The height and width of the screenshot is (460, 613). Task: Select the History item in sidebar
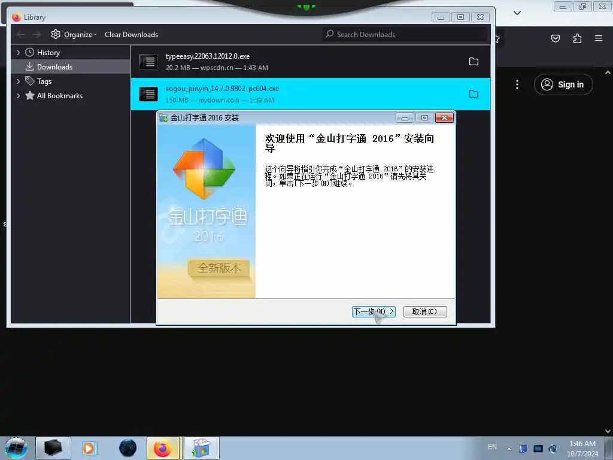[x=48, y=53]
